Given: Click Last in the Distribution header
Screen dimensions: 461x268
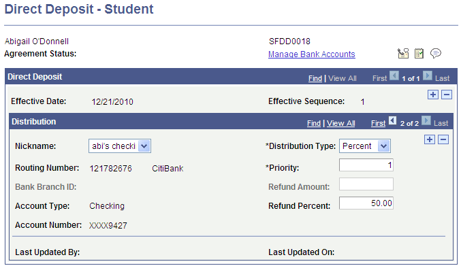Looking at the screenshot, I should [x=441, y=123].
